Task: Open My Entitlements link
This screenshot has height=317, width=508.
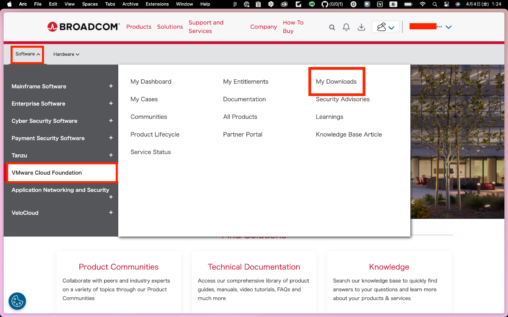Action: [246, 82]
